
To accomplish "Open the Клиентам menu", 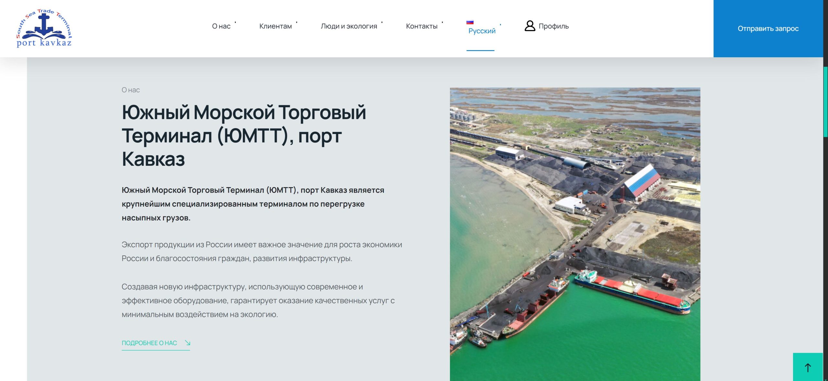I will 276,26.
